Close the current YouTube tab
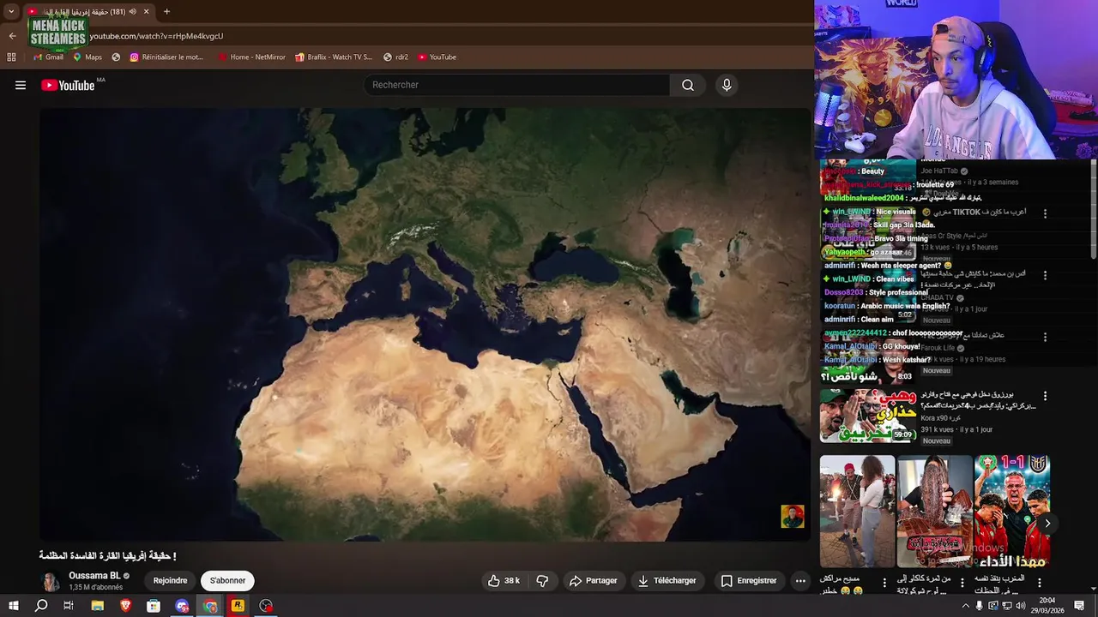Image resolution: width=1098 pixels, height=617 pixels. pos(146,12)
